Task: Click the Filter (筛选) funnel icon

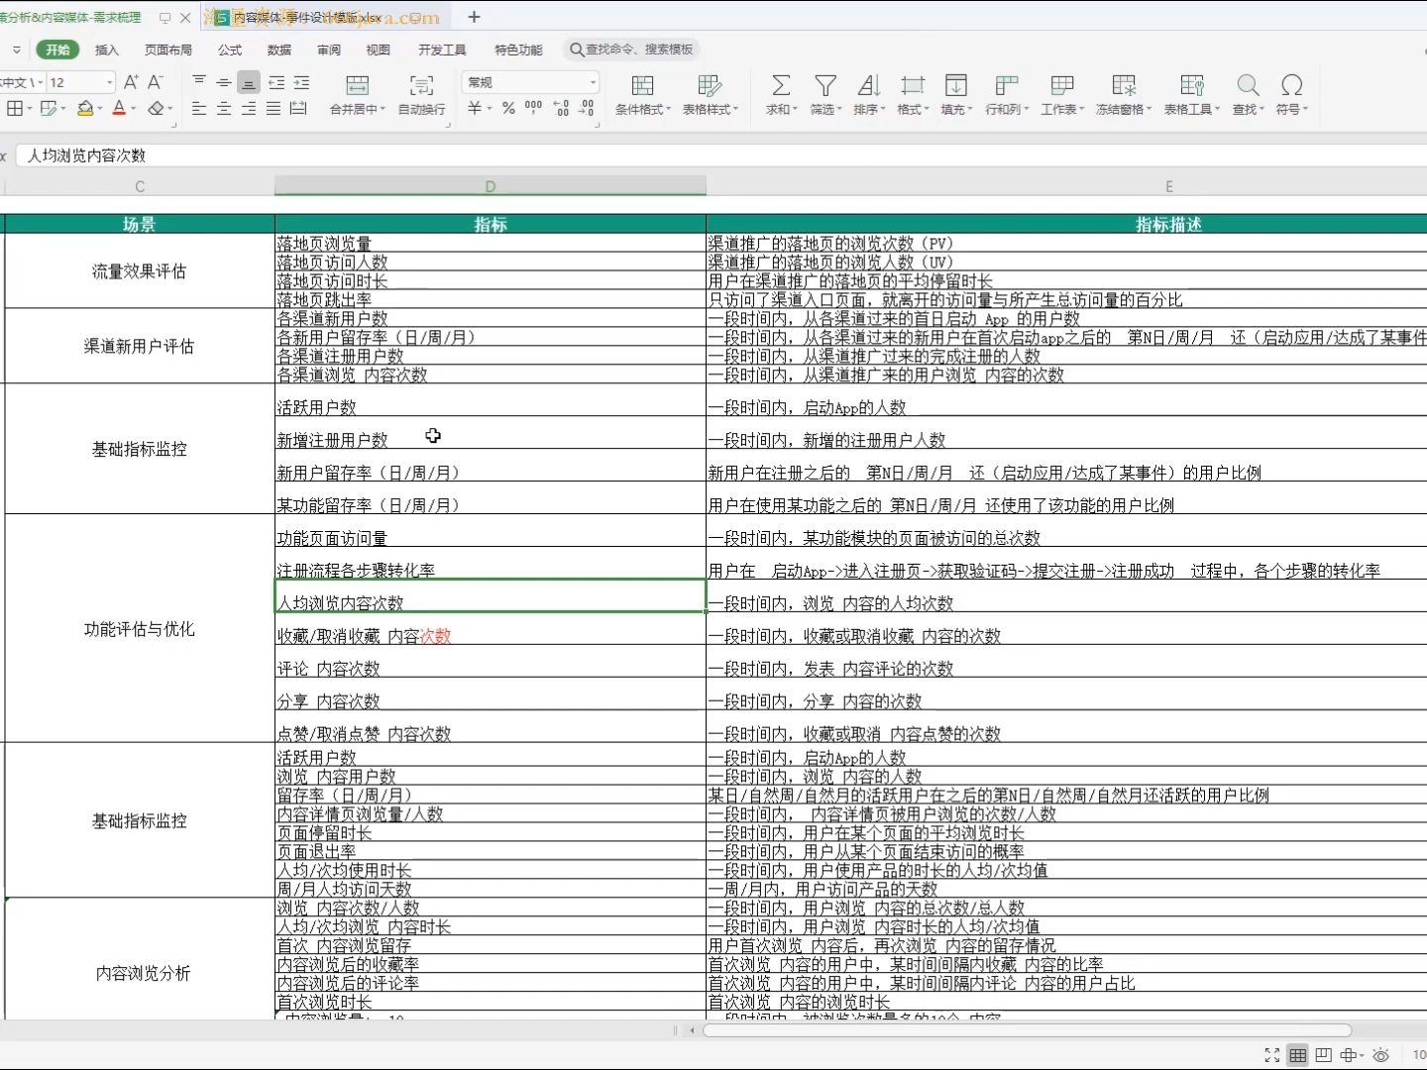Action: coord(825,85)
